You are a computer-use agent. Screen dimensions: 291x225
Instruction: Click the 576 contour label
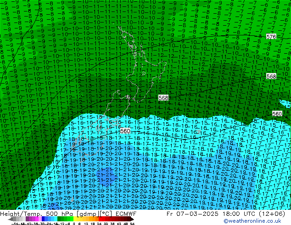pos(271,37)
